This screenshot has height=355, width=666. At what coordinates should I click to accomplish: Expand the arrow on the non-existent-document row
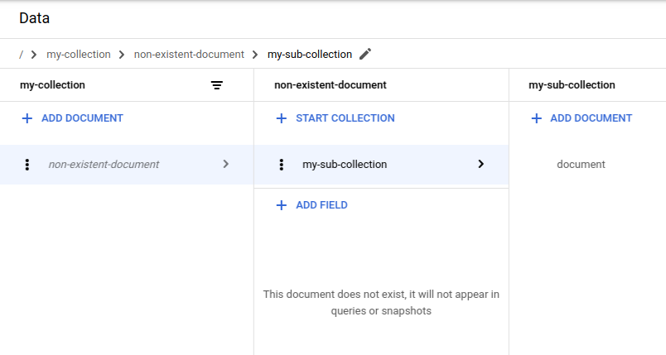225,164
